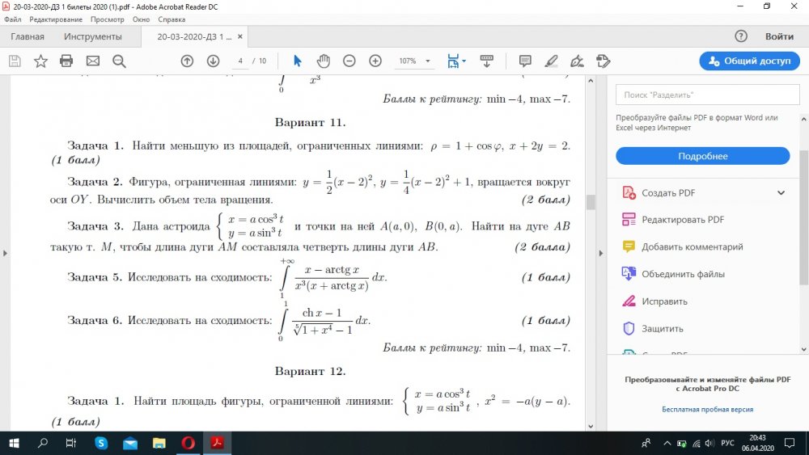Go to next page with down arrow
This screenshot has width=809, height=455.
point(213,61)
